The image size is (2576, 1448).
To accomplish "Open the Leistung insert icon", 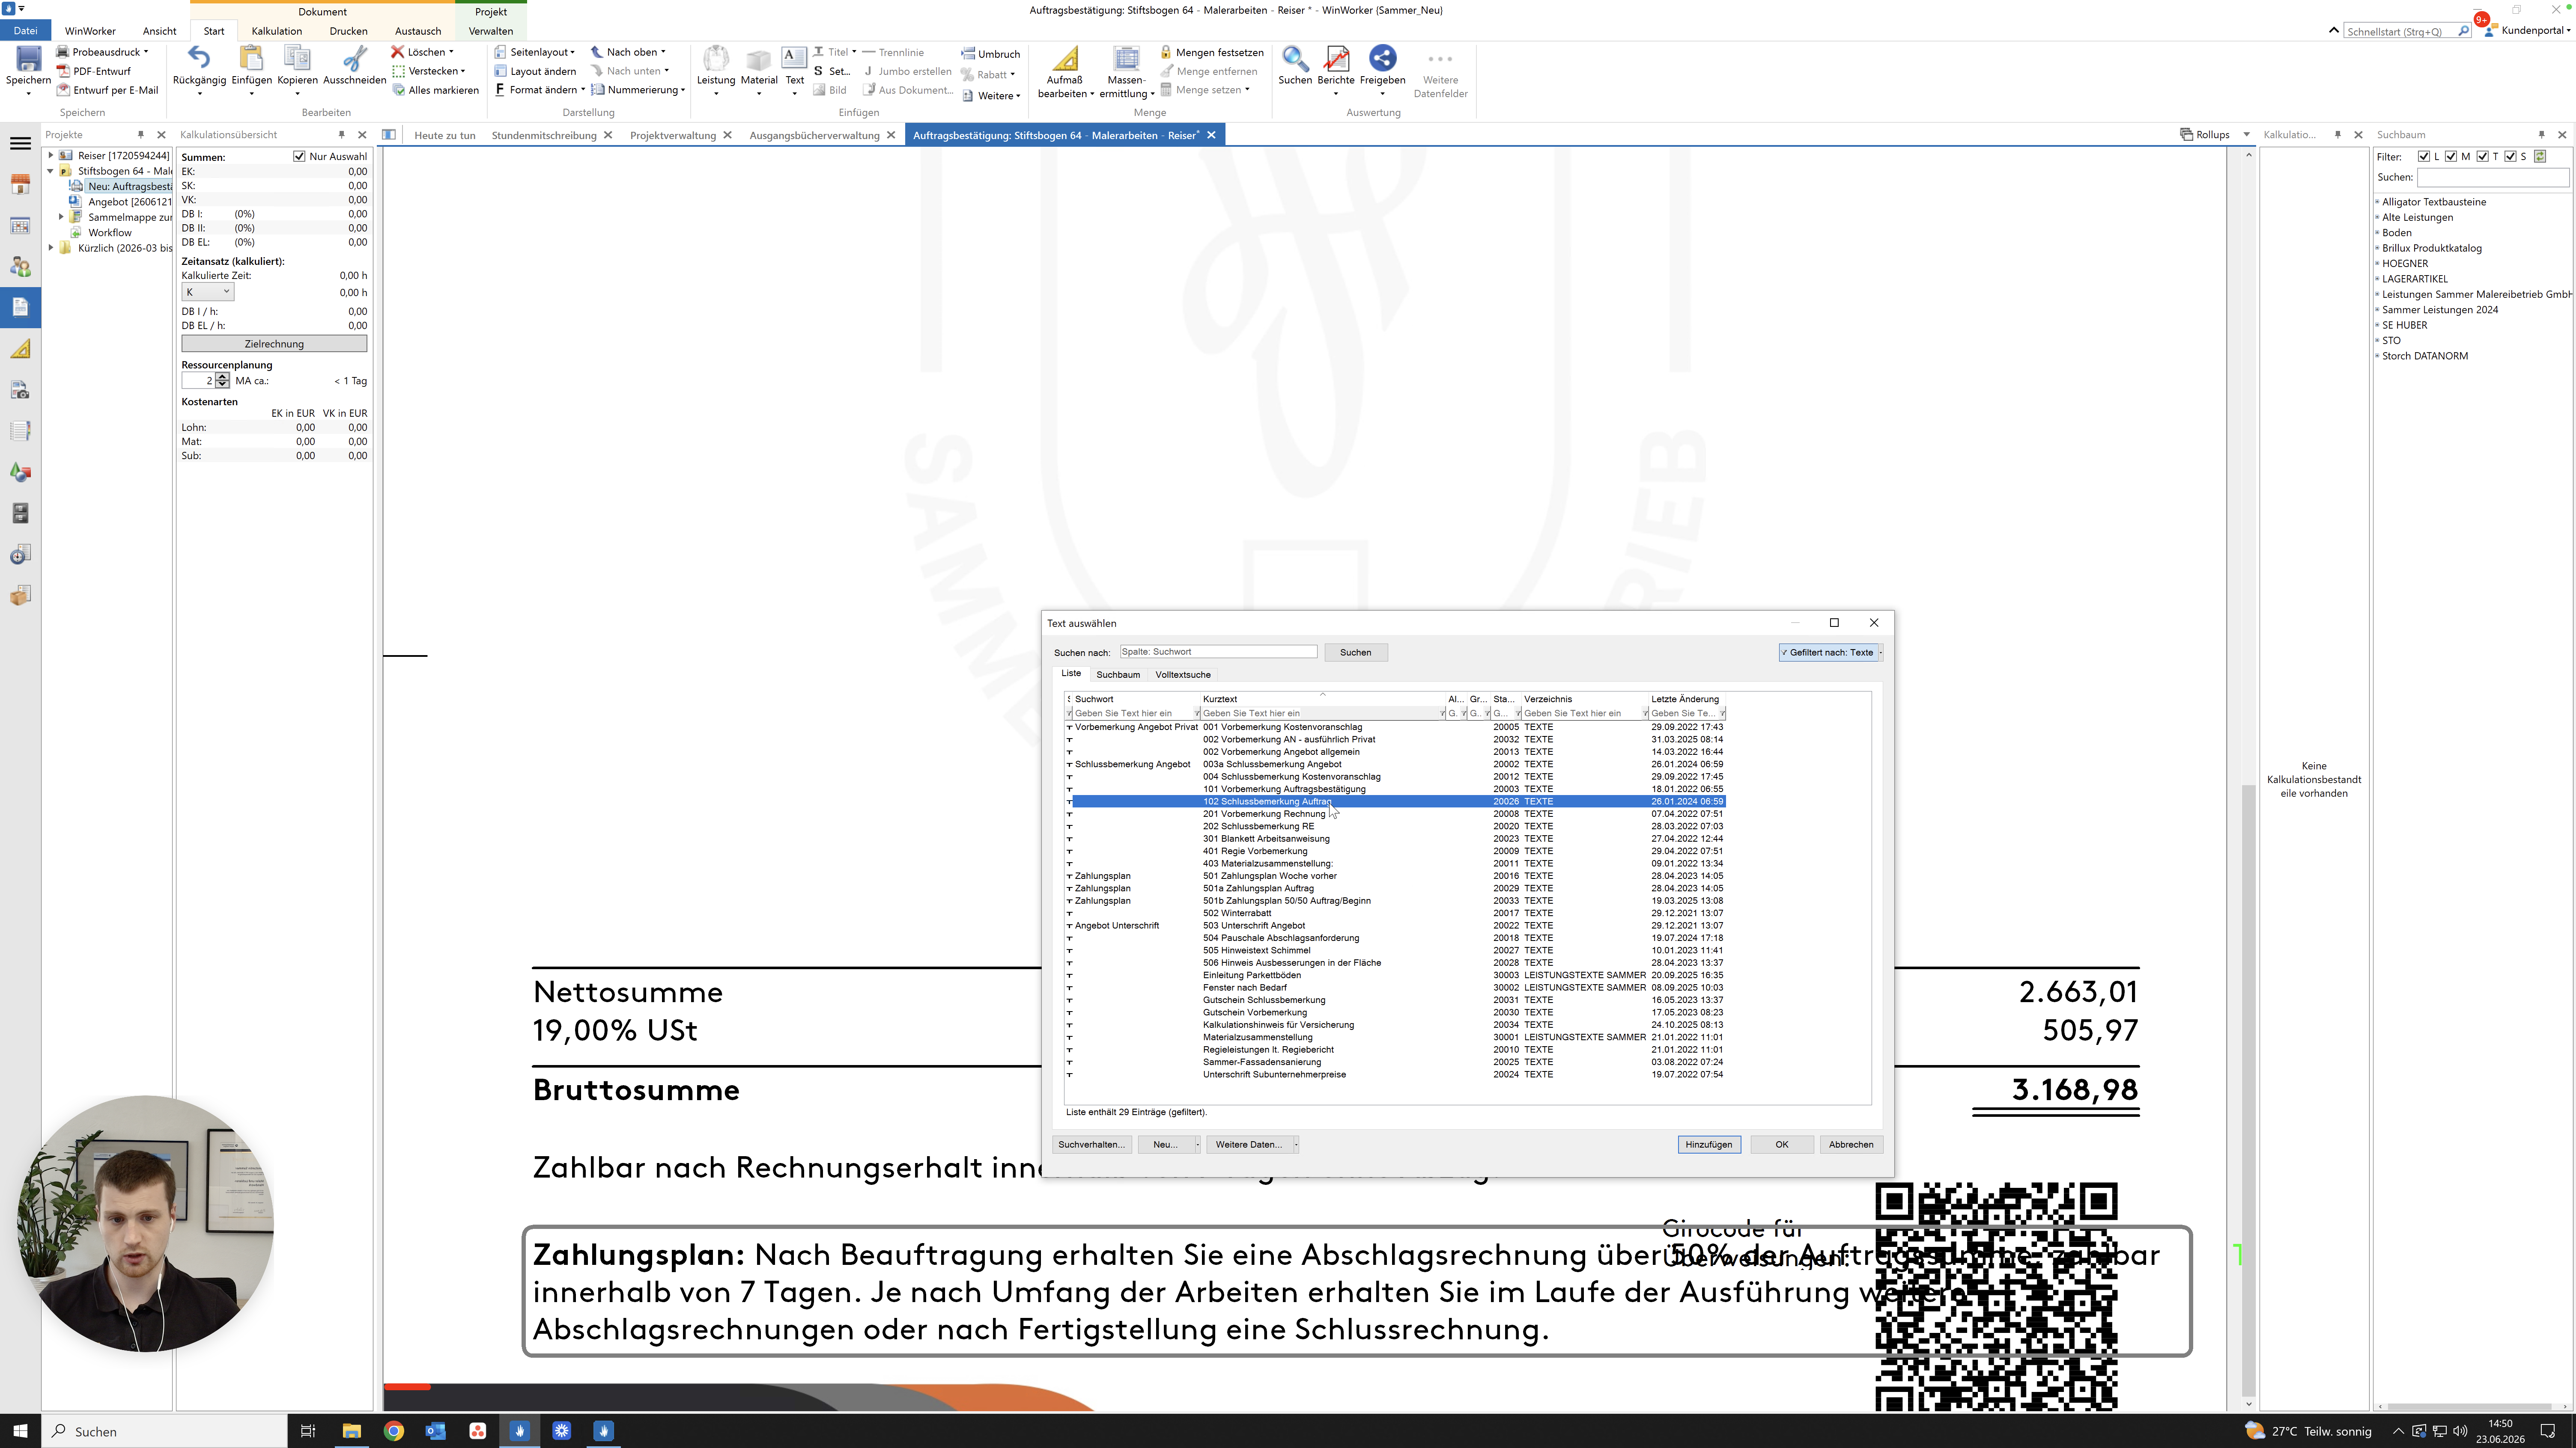I will (x=716, y=59).
